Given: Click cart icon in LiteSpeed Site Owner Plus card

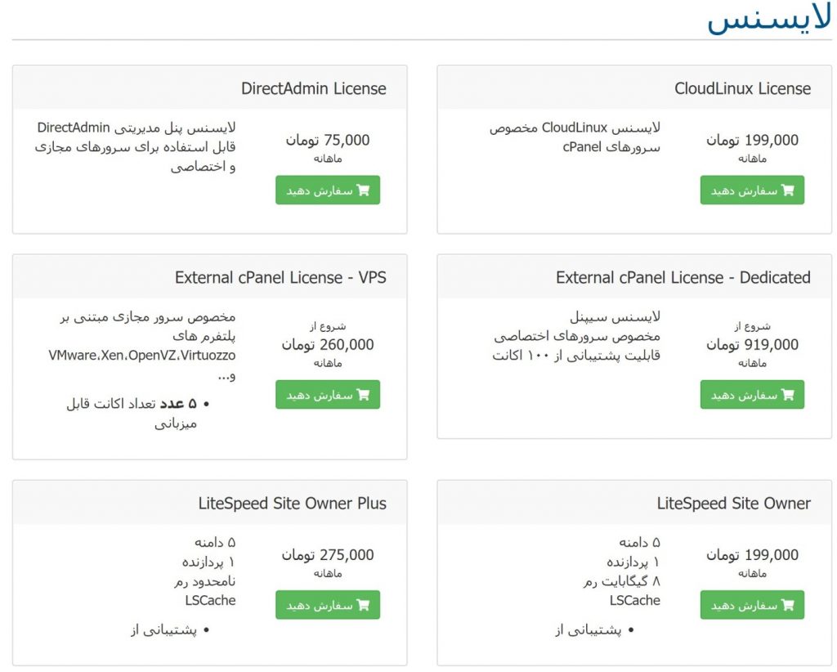Looking at the screenshot, I should click(x=364, y=605).
